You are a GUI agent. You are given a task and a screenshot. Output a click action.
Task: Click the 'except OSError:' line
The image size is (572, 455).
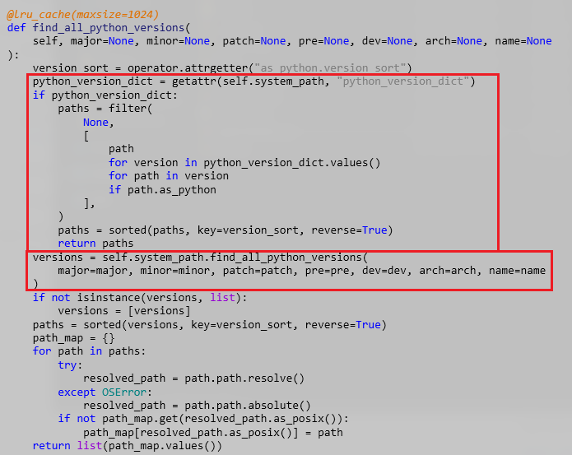click(x=105, y=392)
